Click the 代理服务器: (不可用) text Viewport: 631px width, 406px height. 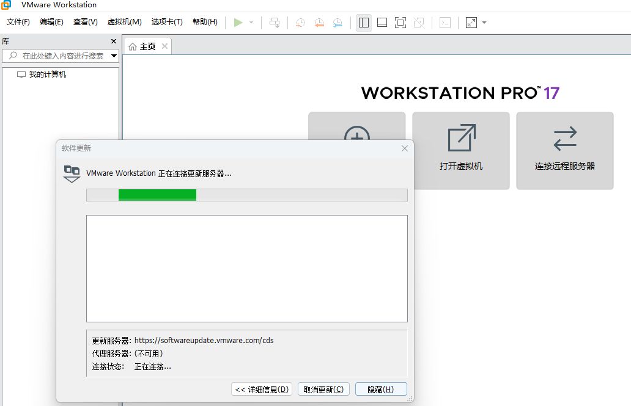(x=128, y=353)
